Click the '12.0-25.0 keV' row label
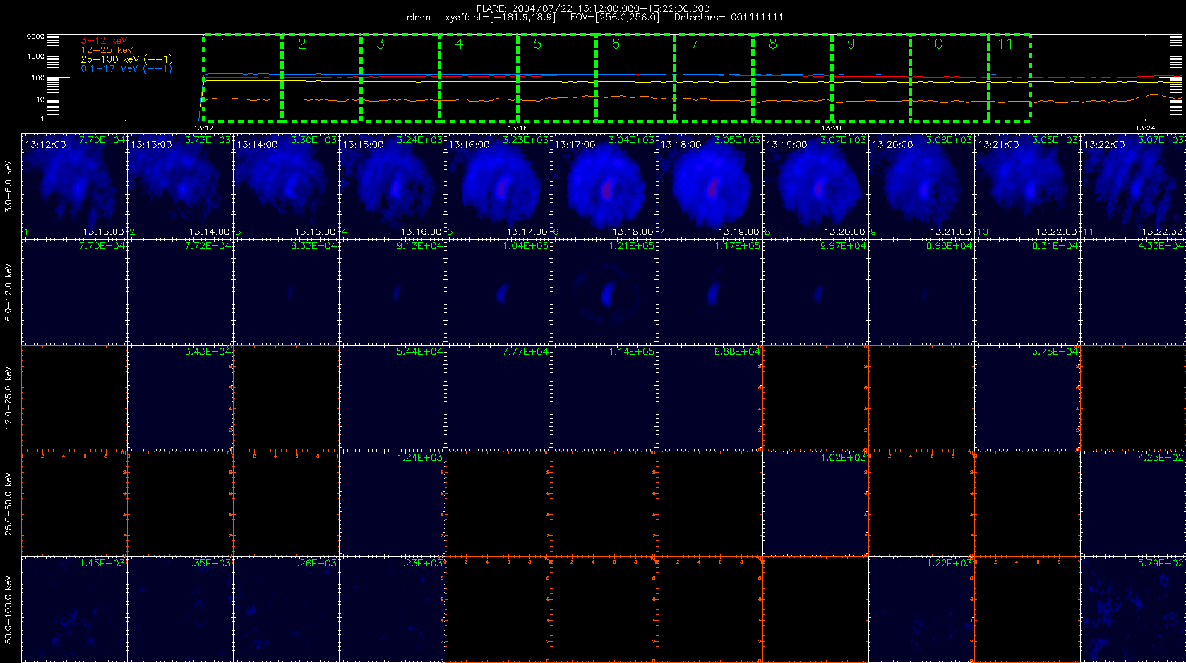1186x663 pixels. pyautogui.click(x=8, y=398)
